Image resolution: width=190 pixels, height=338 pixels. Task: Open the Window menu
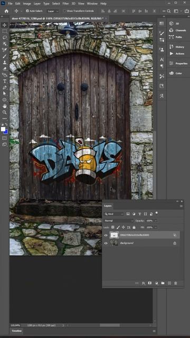pyautogui.click(x=92, y=4)
